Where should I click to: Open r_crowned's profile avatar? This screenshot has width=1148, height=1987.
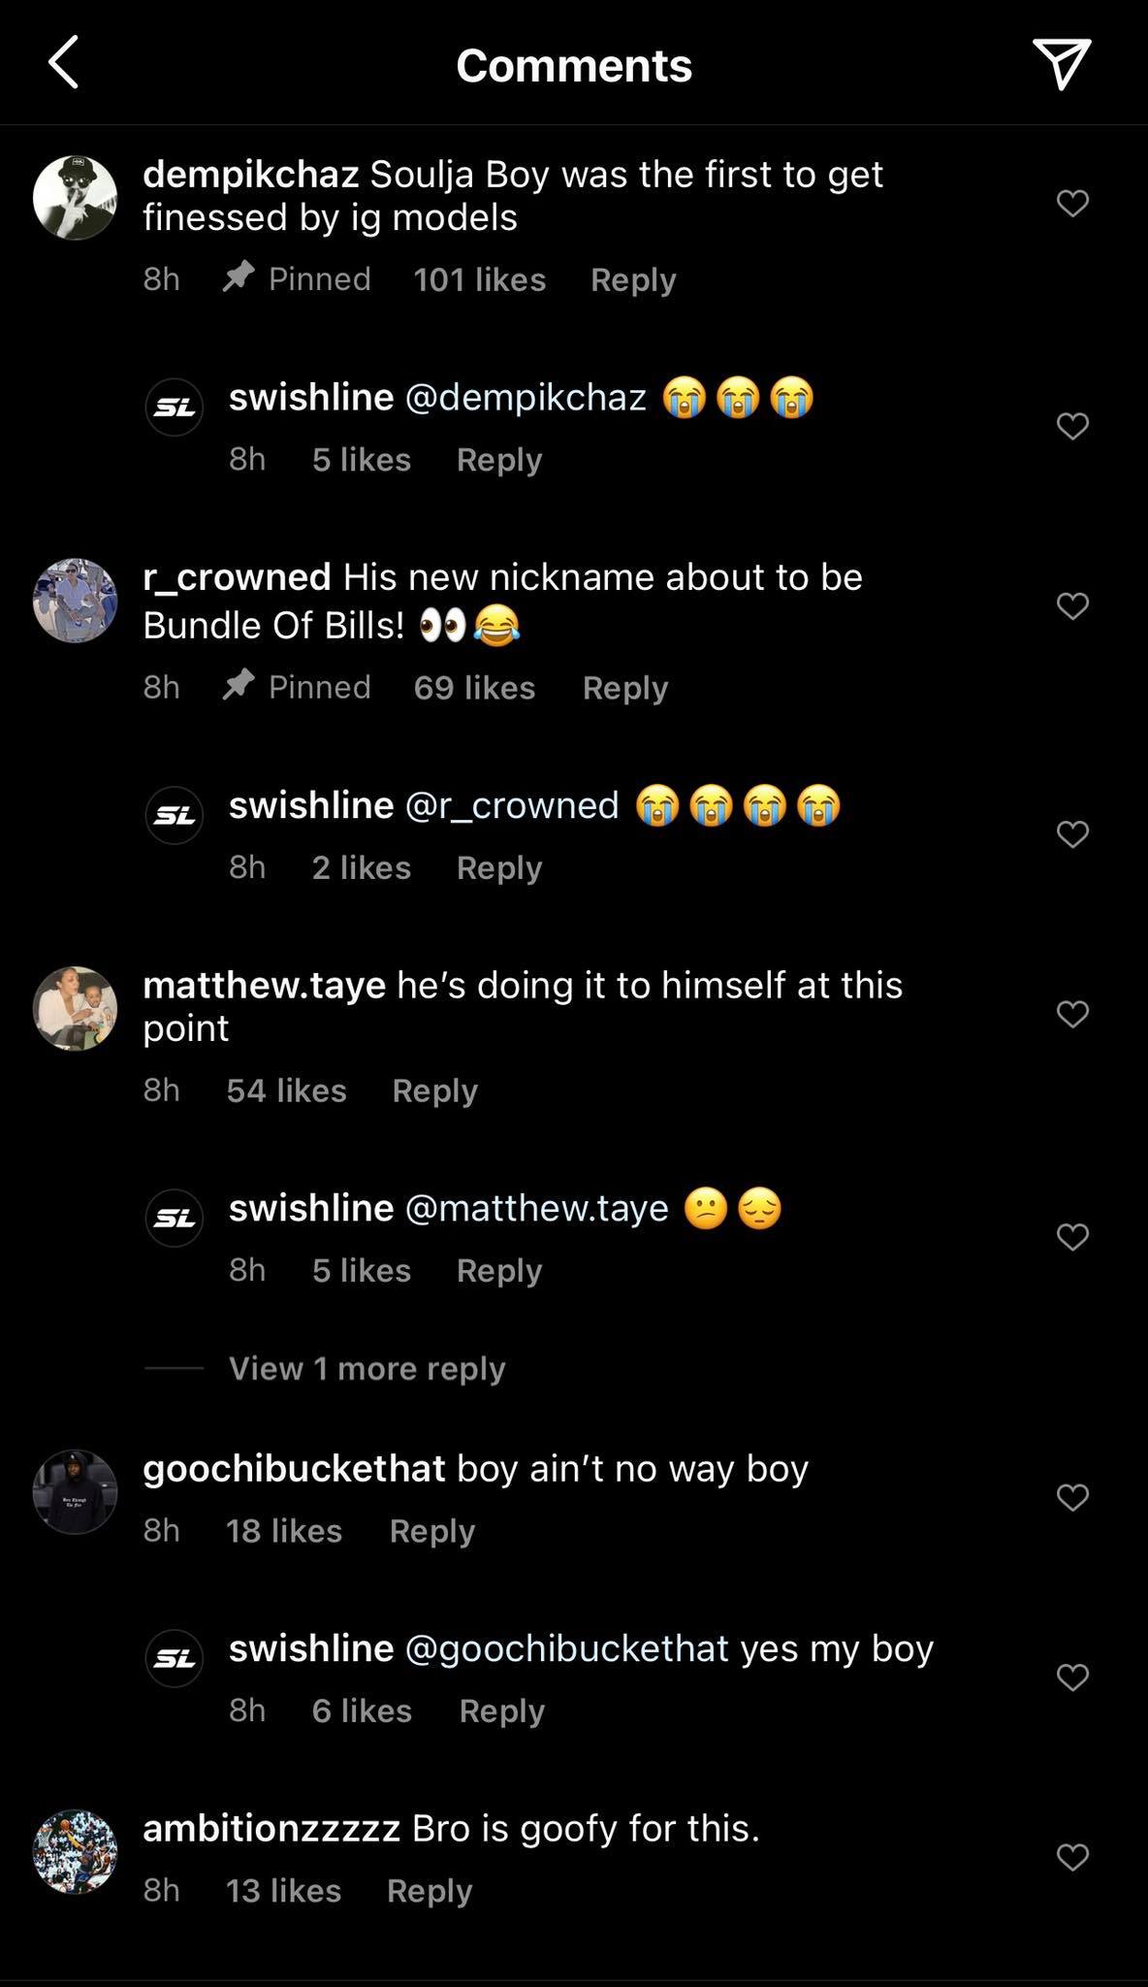point(75,601)
